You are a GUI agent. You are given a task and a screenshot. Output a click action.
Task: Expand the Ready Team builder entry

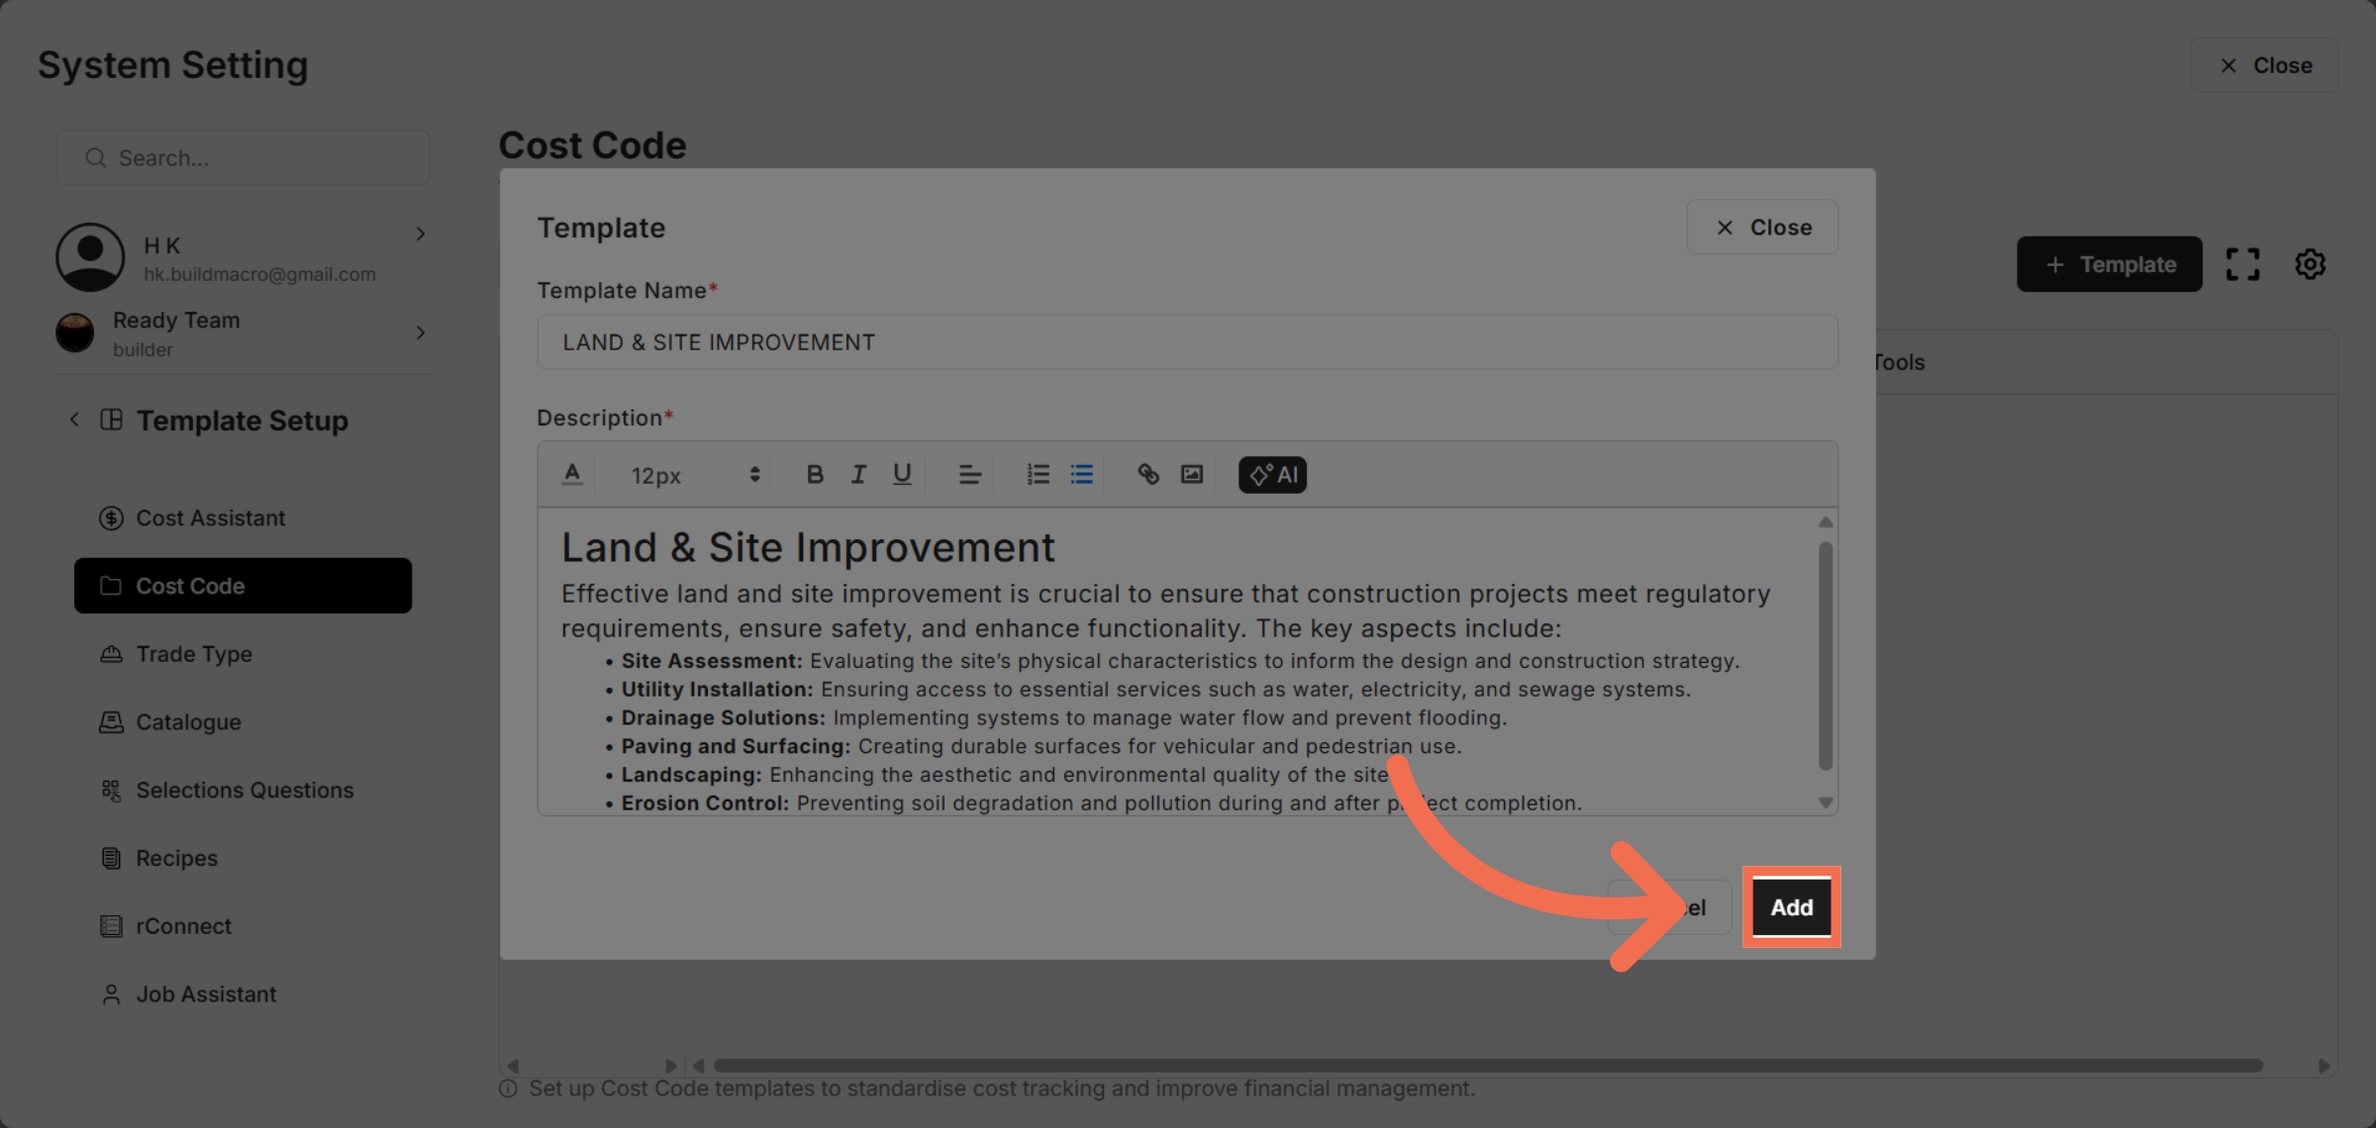pos(421,333)
